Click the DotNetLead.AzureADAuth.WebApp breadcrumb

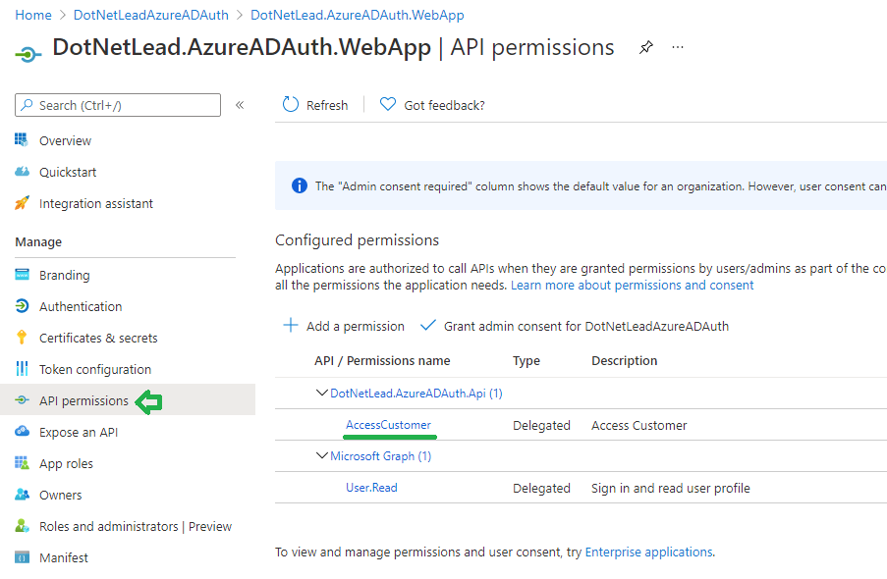(358, 16)
